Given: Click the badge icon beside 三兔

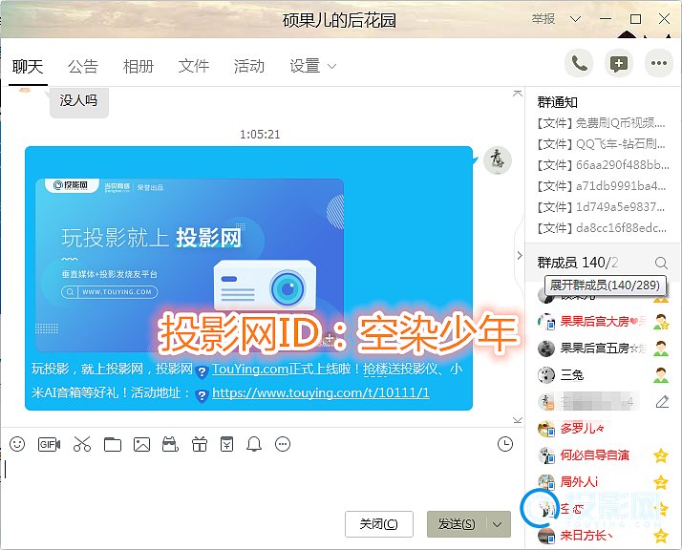Looking at the screenshot, I should pos(661,374).
